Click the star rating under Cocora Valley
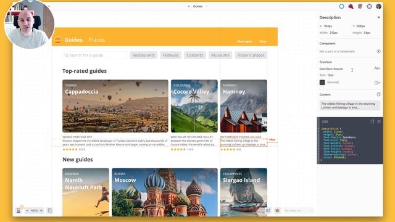This screenshot has width=395, height=222. pos(178,149)
